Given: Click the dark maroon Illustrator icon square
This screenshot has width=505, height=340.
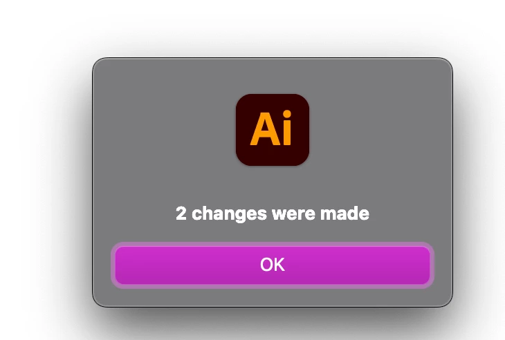Looking at the screenshot, I should pyautogui.click(x=273, y=130).
